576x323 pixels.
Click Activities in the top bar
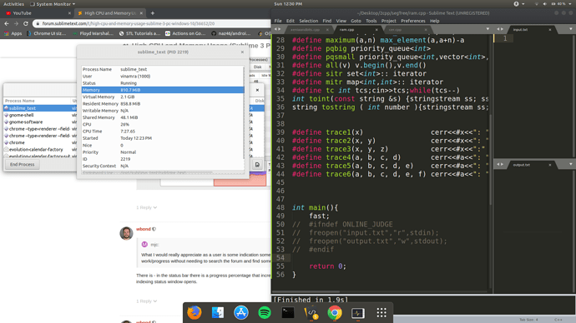click(x=13, y=4)
